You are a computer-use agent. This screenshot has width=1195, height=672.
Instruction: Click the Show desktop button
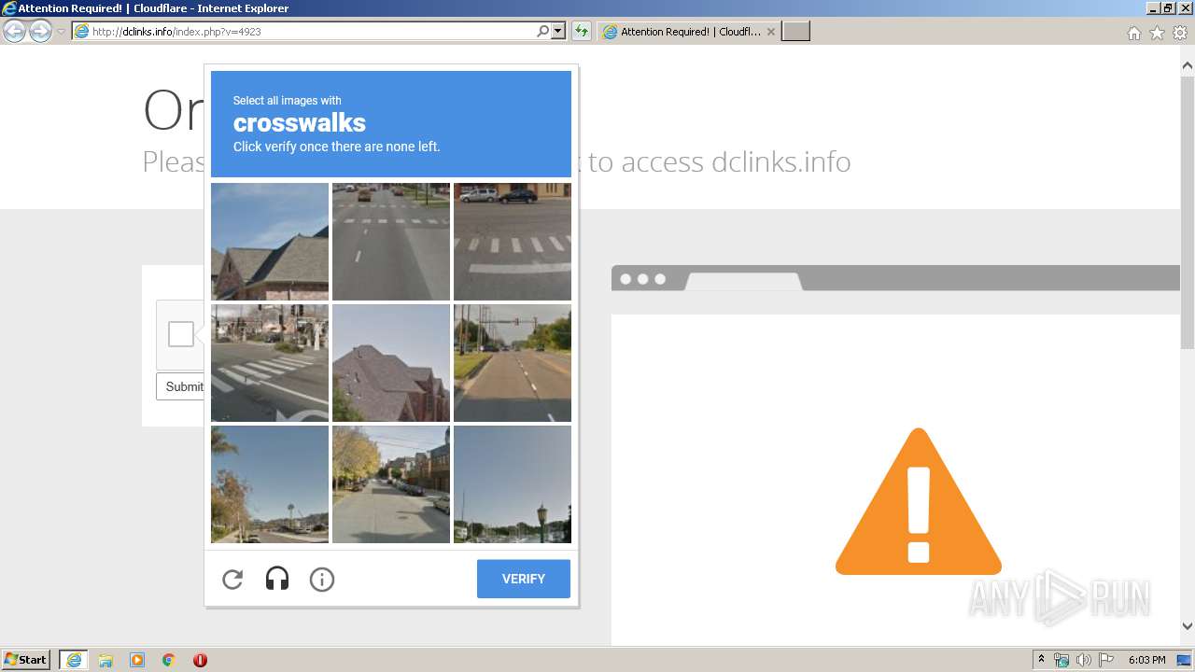coord(1186,660)
